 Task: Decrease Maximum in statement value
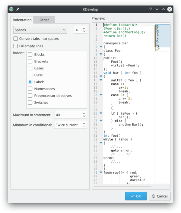(84, 116)
